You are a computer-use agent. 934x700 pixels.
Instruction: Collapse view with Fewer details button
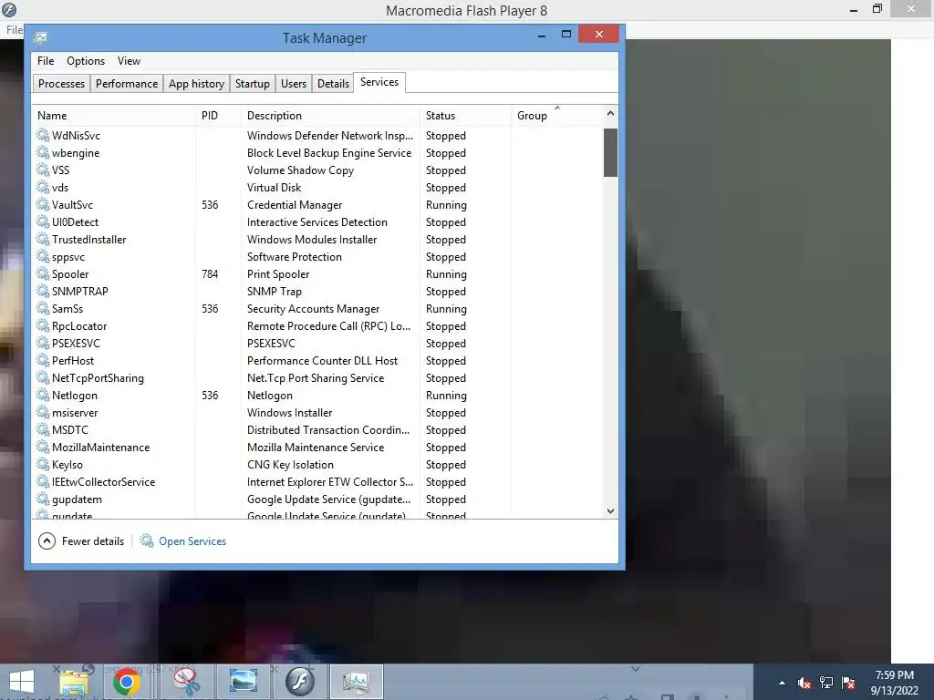81,541
